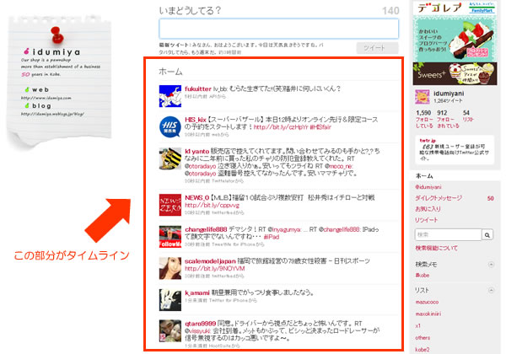Click the 140 character counter
The height and width of the screenshot is (354, 506).
click(390, 11)
